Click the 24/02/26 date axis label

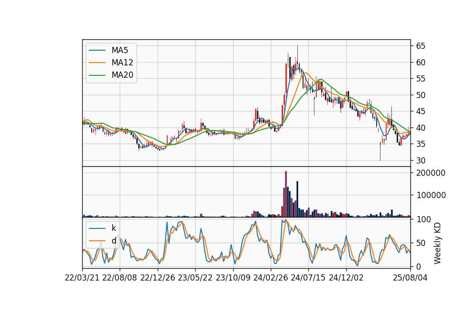coord(270,278)
